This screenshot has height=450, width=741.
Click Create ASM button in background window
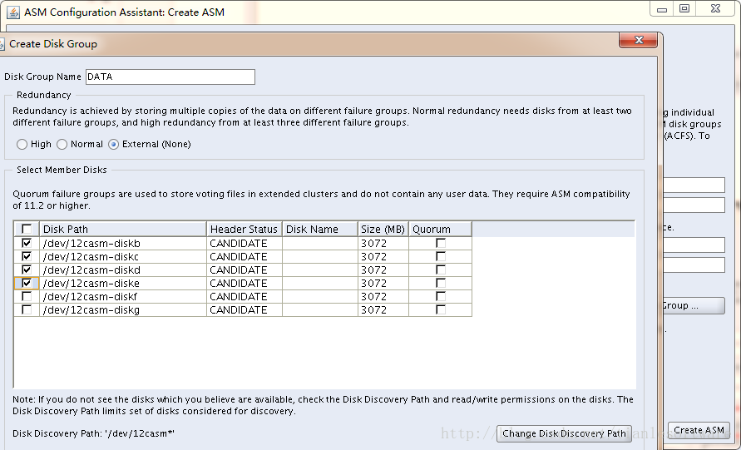[699, 430]
